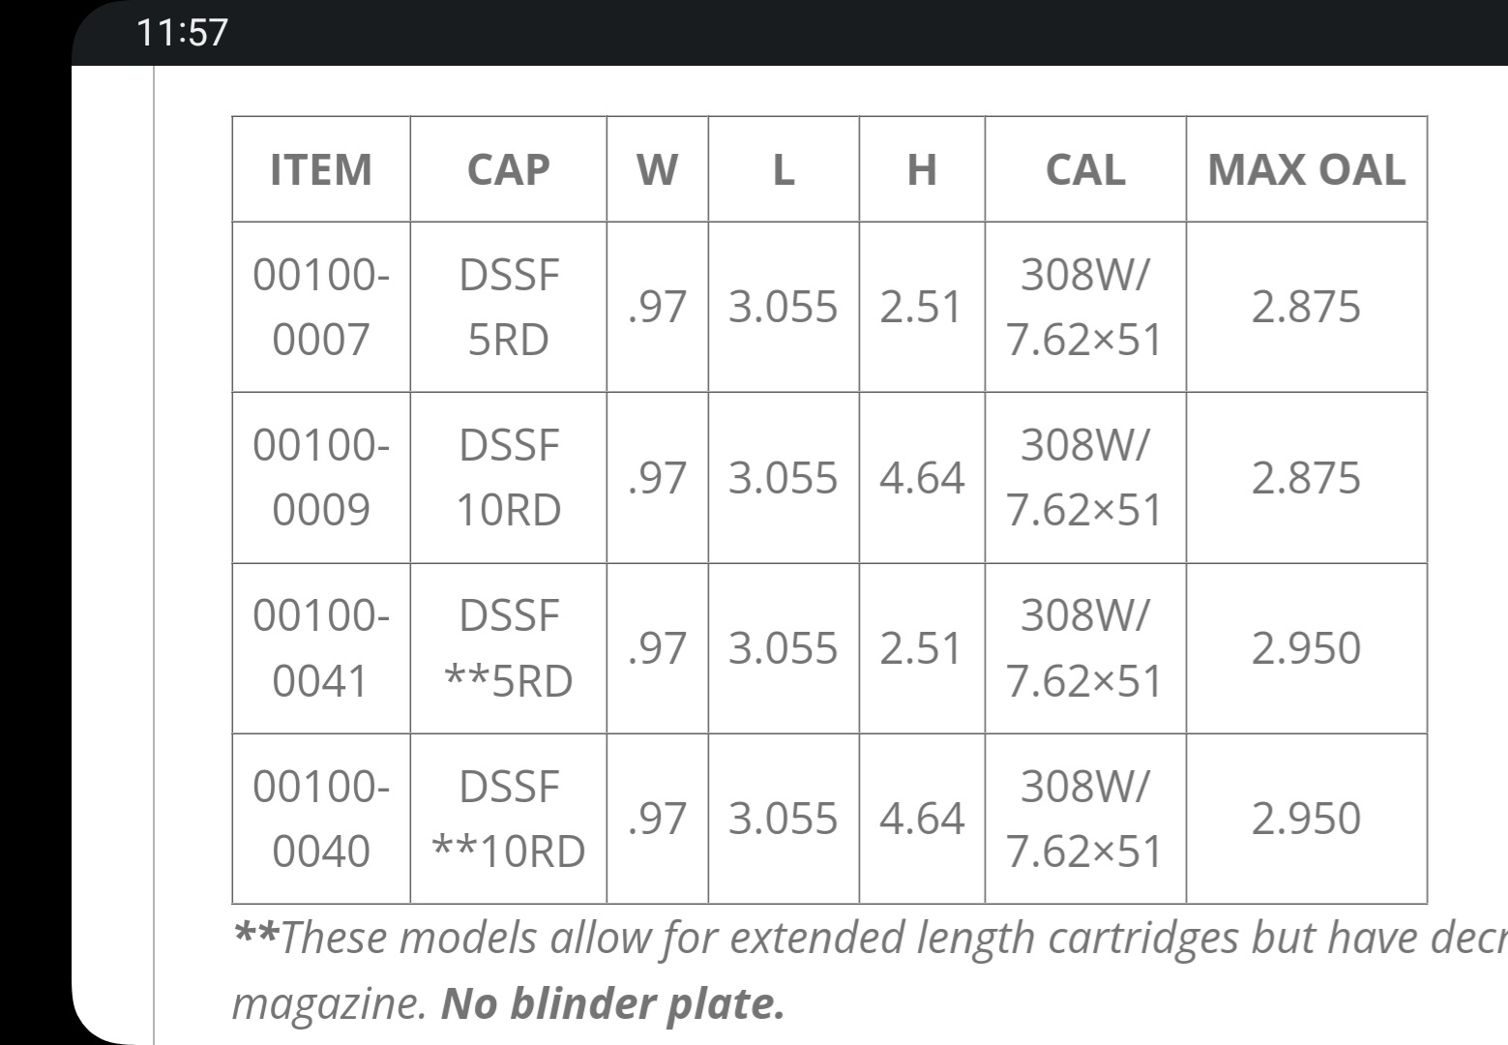Click the 2.875 max OAL in first row

[1306, 307]
